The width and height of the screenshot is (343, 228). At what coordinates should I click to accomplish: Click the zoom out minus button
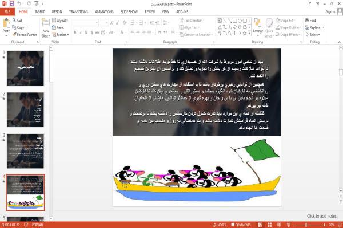(296, 225)
